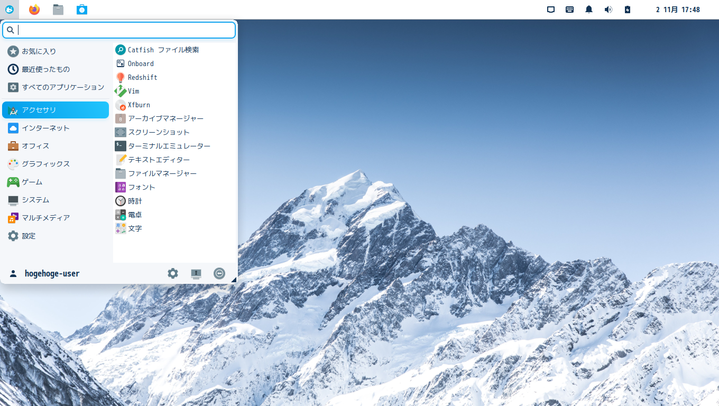Open マルチメディア category
This screenshot has width=719, height=406.
pos(56,218)
